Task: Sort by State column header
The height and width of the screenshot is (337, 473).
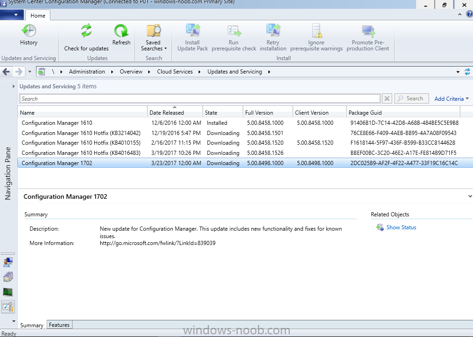Action: (x=223, y=112)
